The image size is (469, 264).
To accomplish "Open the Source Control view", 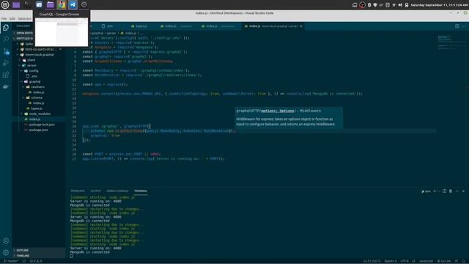I will coord(6,51).
